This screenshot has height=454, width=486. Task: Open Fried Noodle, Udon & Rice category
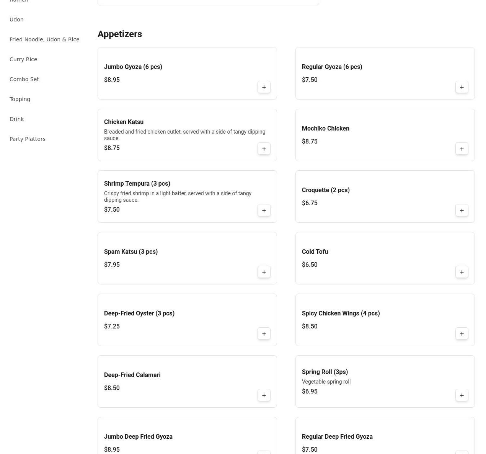tap(44, 39)
